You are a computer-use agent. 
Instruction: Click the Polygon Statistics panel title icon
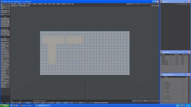click(x=161, y=75)
